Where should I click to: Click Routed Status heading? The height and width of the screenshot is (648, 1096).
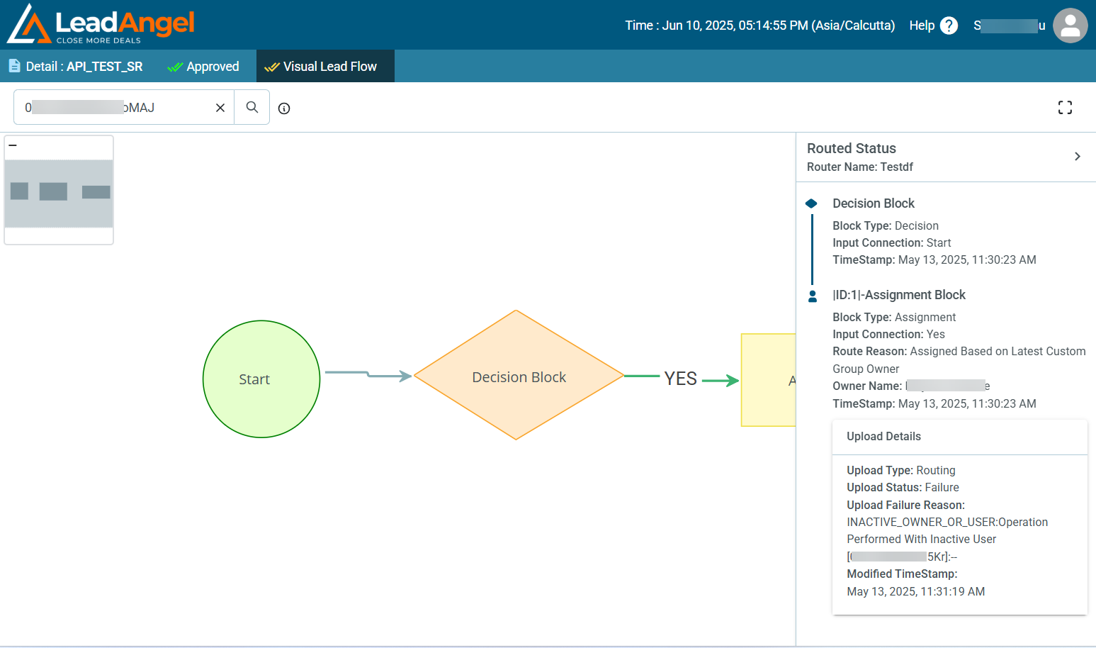(852, 148)
